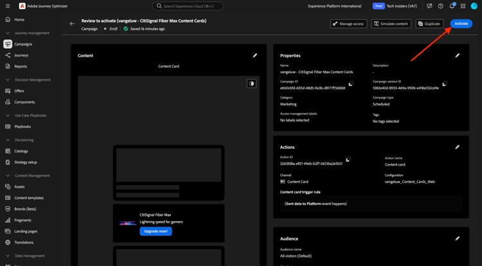Copy the Campaign version ID
Screen dimensions: 482x266
point(445,84)
